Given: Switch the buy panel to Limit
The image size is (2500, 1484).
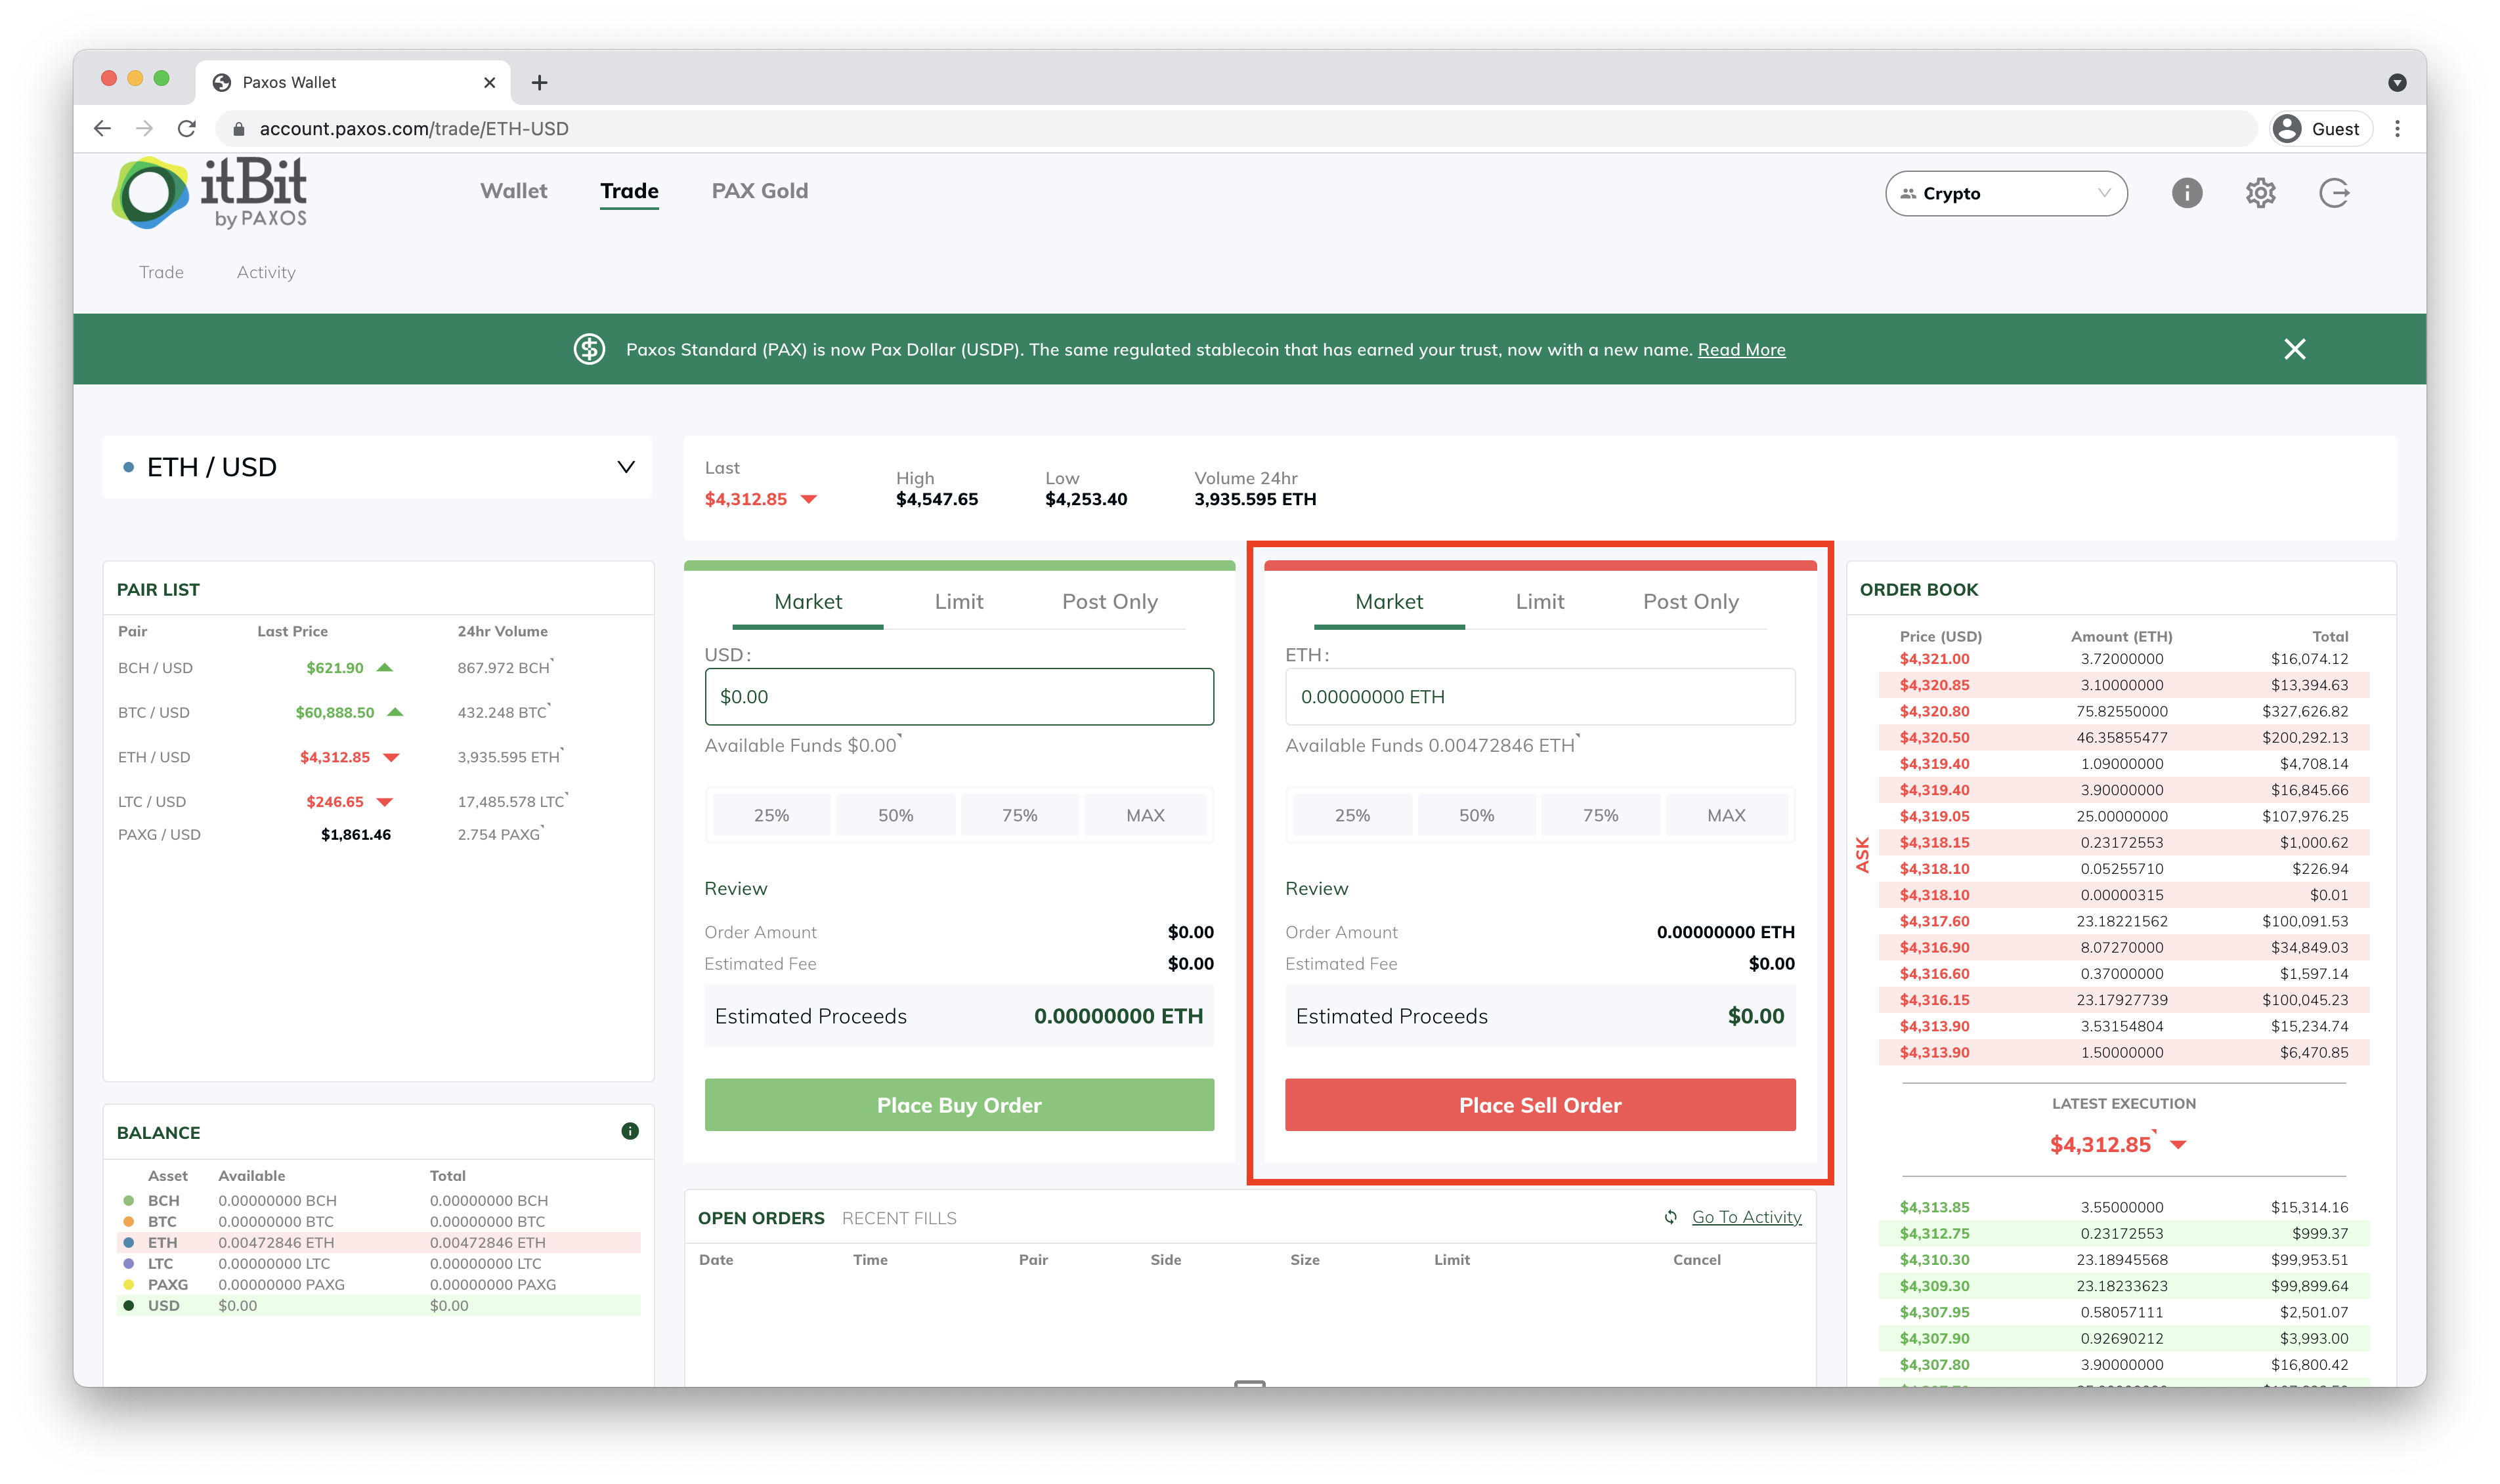Looking at the screenshot, I should click(x=959, y=602).
